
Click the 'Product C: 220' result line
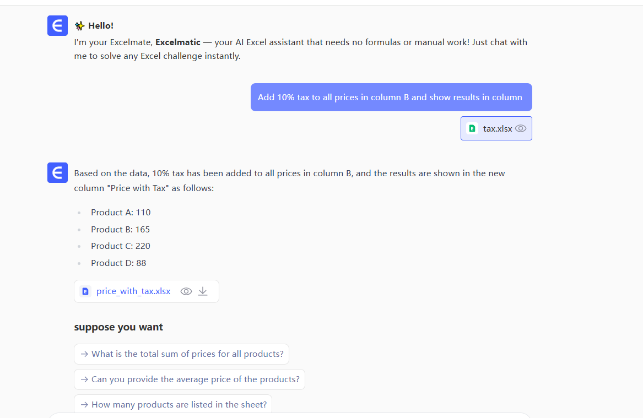click(121, 246)
